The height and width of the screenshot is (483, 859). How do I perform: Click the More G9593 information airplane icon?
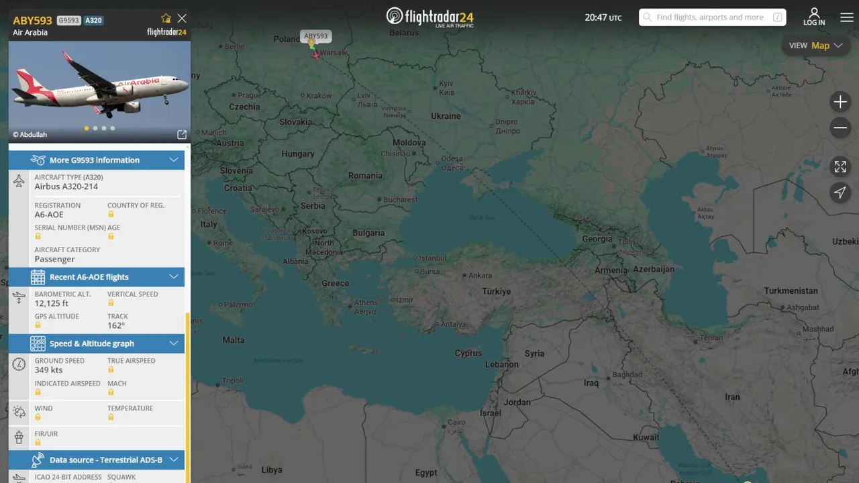(x=38, y=160)
